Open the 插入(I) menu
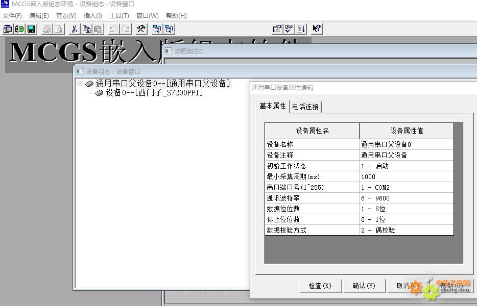Image resolution: width=477 pixels, height=306 pixels. tap(93, 15)
